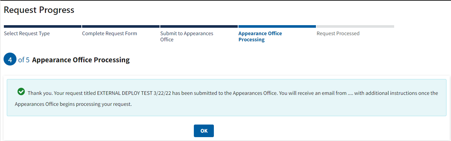Select the "Select Request Type" step label
The image size is (451, 141).
(x=27, y=34)
